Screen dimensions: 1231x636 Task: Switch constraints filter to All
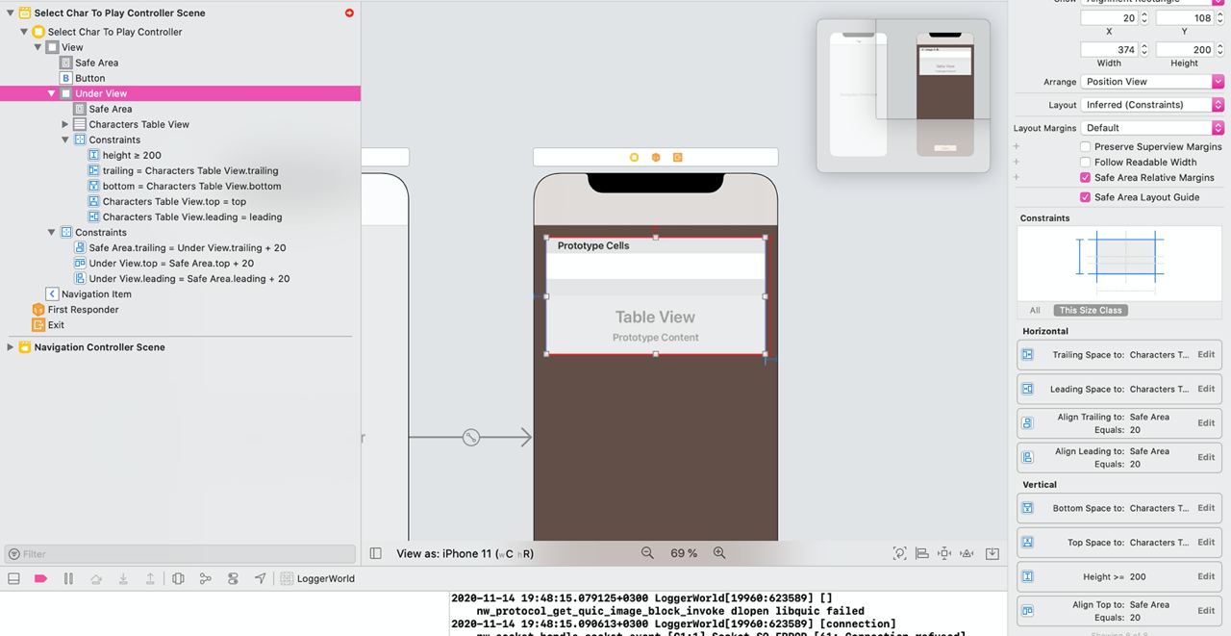1035,310
